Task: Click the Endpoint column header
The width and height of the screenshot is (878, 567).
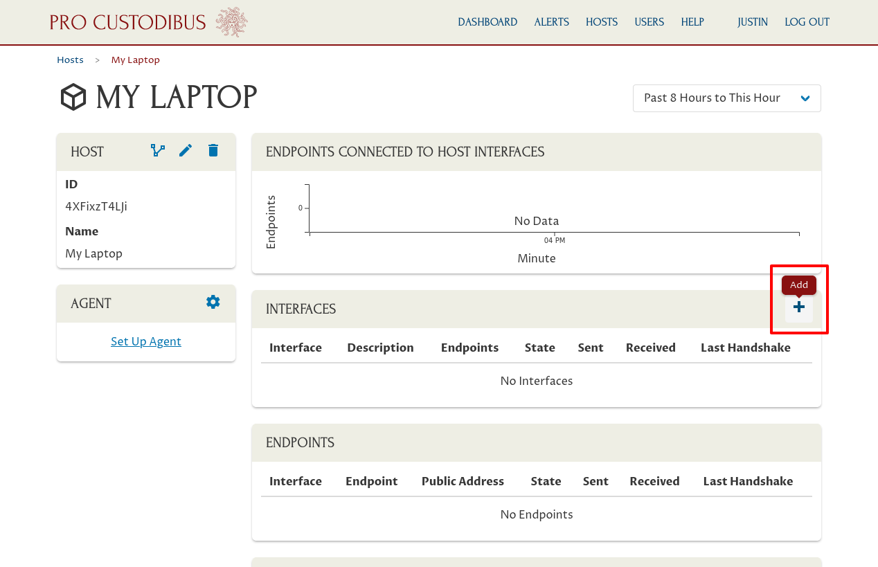Action: (x=372, y=481)
